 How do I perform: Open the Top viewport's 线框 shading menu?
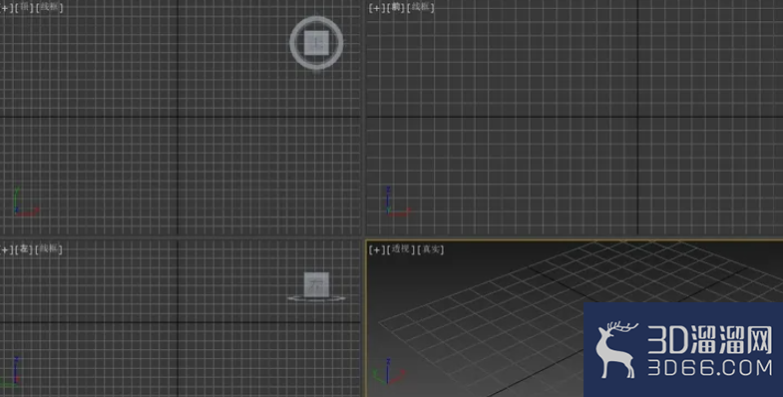pos(50,8)
